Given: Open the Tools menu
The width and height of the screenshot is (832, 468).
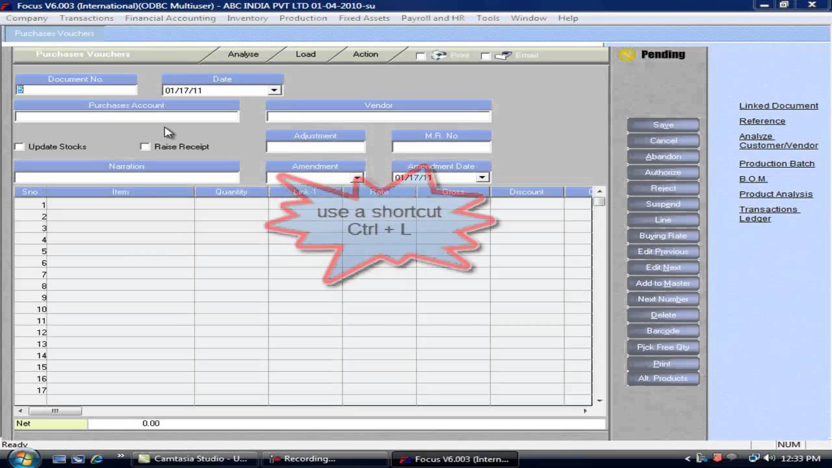Looking at the screenshot, I should coord(487,18).
